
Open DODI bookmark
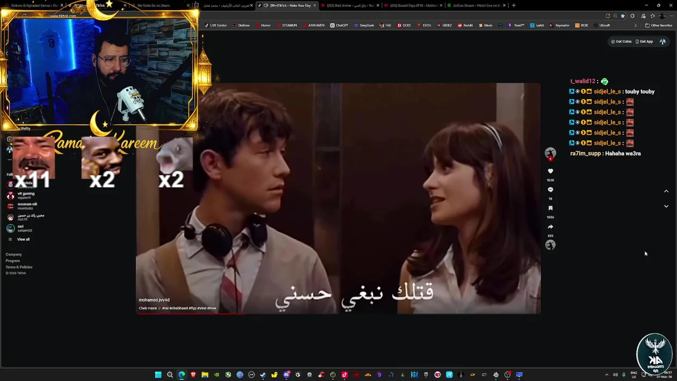[404, 25]
